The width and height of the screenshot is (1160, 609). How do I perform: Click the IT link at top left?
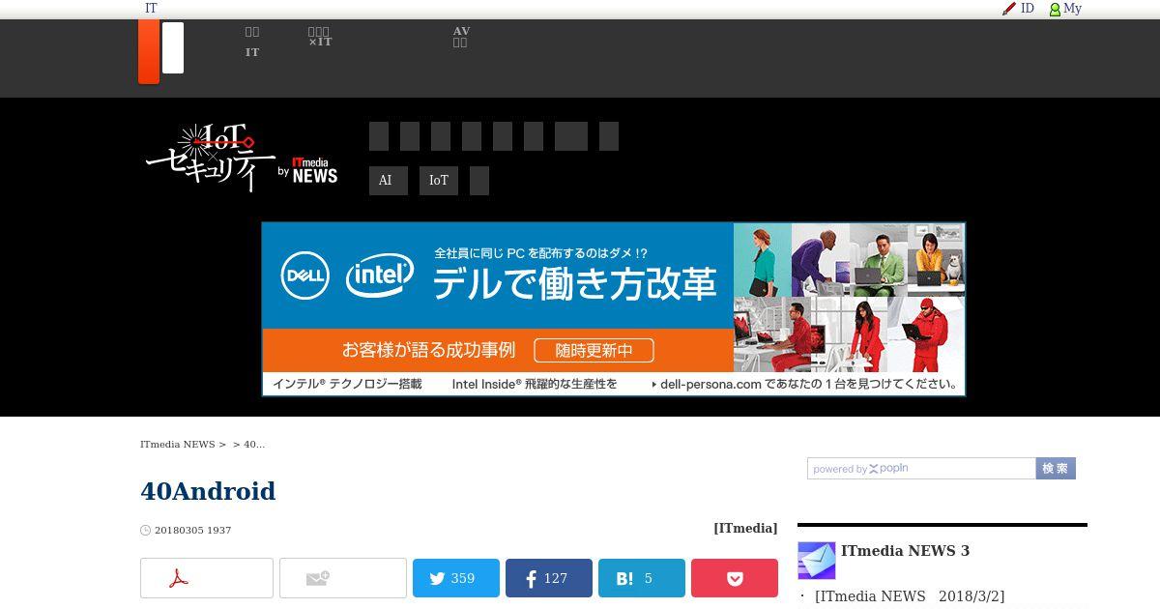pos(151,9)
